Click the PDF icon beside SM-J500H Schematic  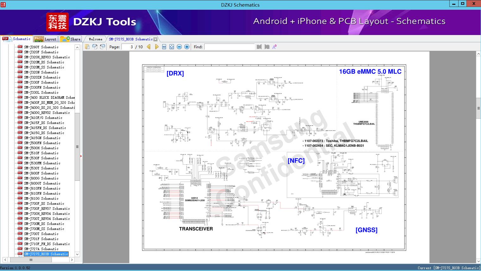pos(20,148)
